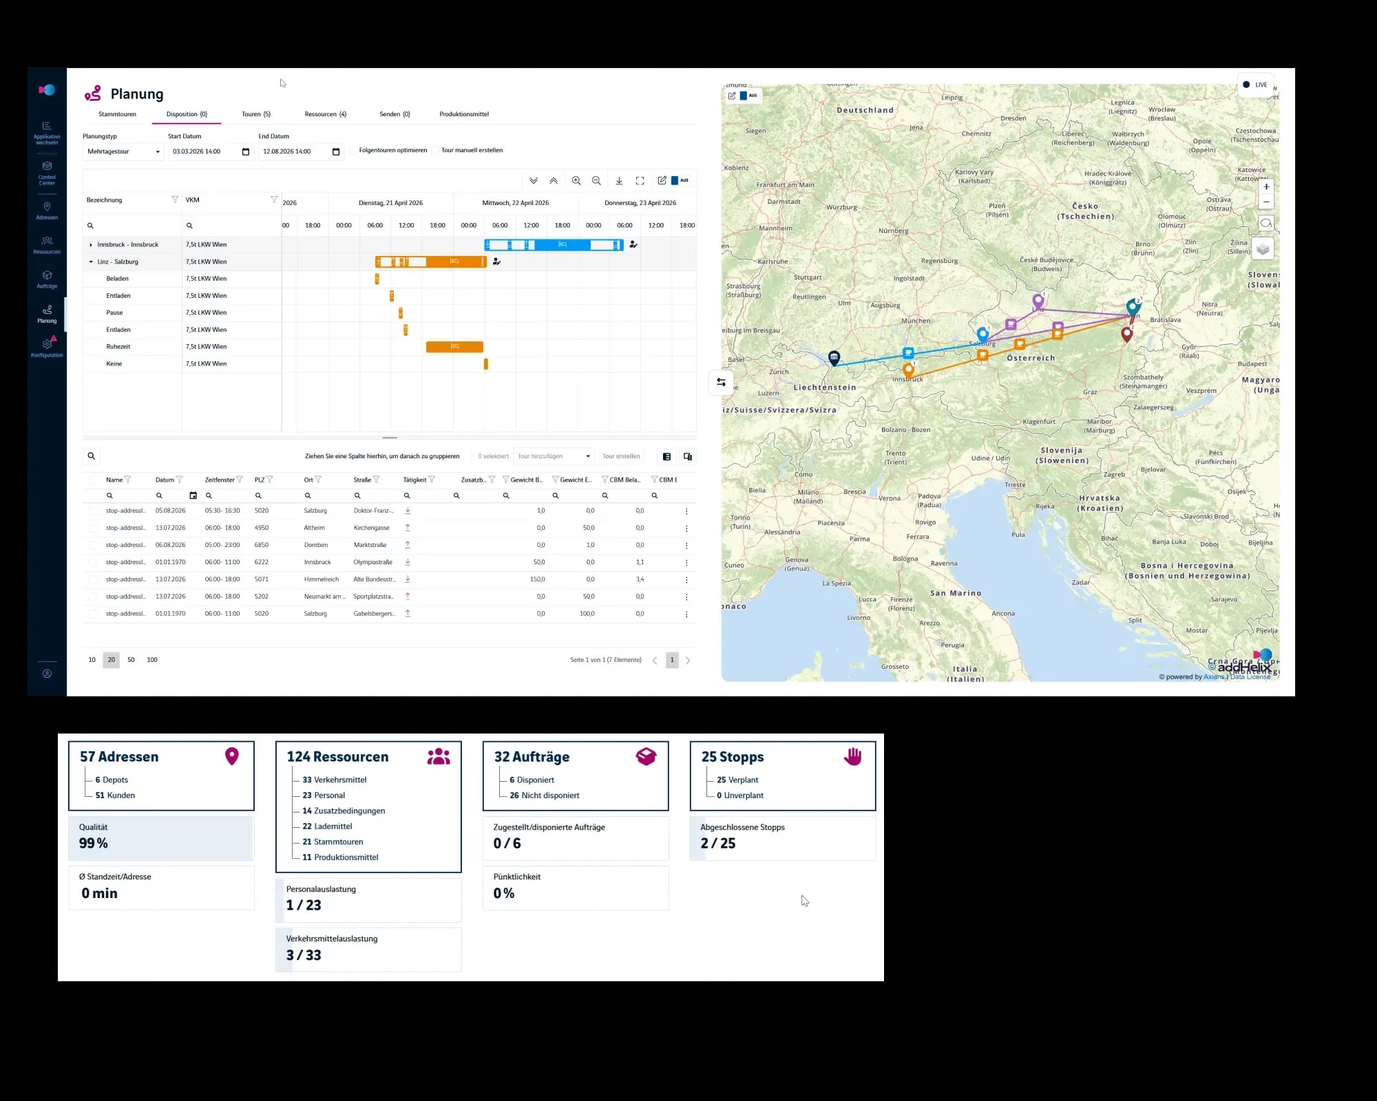Open Control Center from the sidebar

tap(47, 173)
